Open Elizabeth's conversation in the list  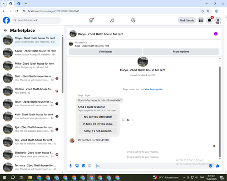(x=30, y=154)
